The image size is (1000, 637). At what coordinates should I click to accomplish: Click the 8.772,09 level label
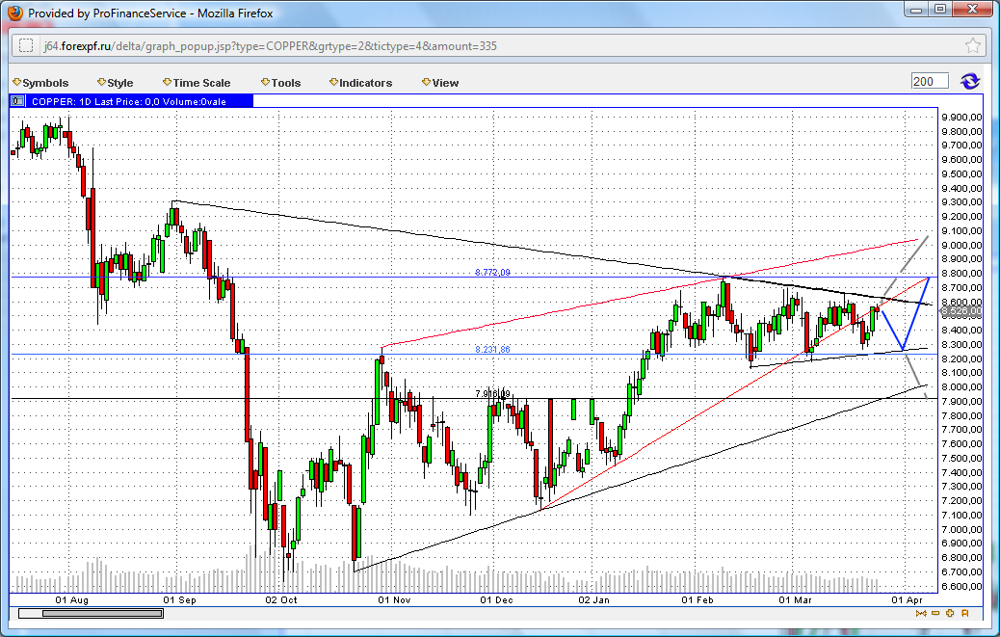coord(492,273)
